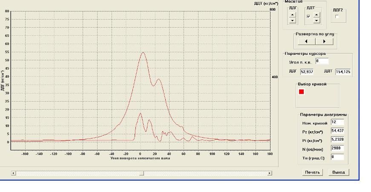Enable the ДДГ2 checkbox

(x=337, y=17)
